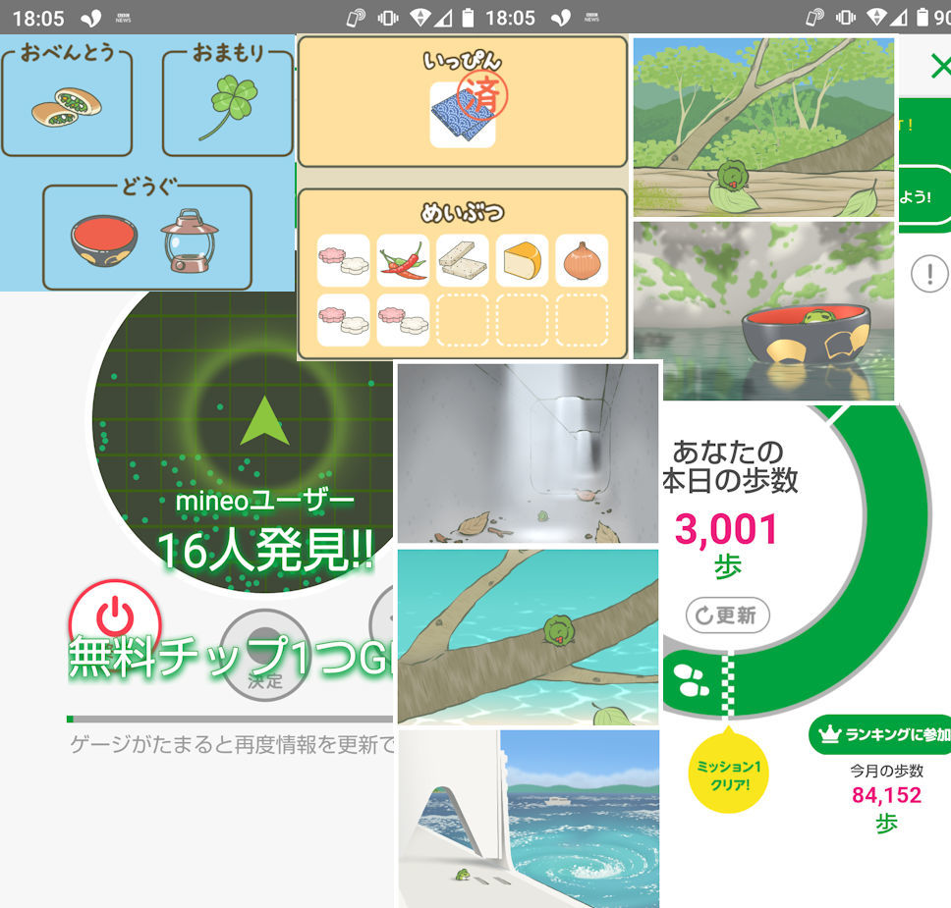Open the whirlpool seaside photo
951x908 pixels.
pos(529,819)
